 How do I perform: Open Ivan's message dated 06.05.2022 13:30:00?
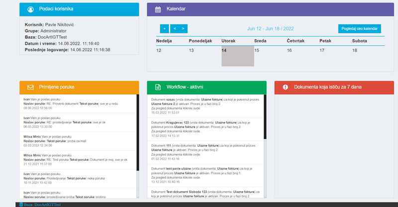click(78, 122)
